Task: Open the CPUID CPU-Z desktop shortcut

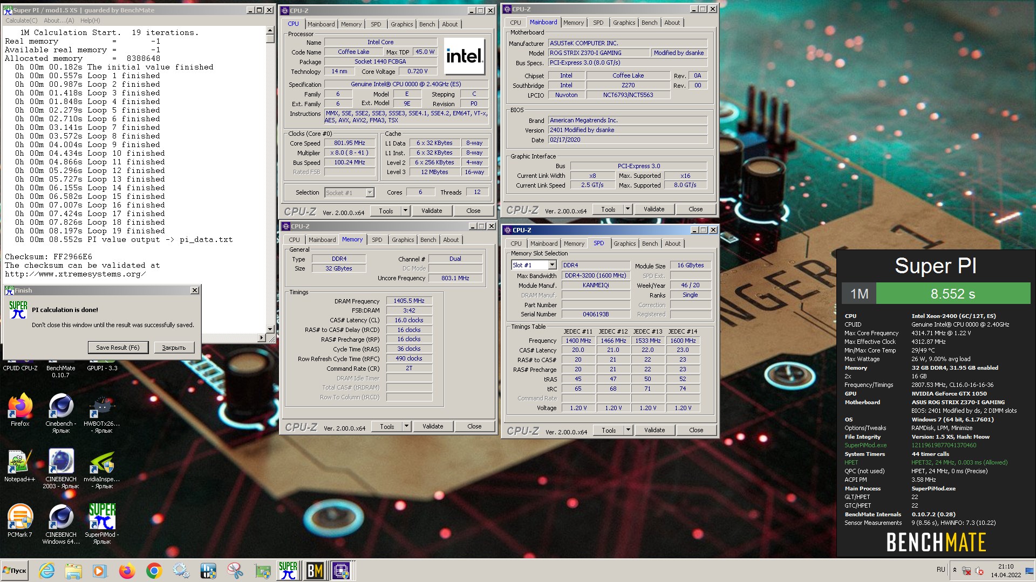Action: pos(20,368)
